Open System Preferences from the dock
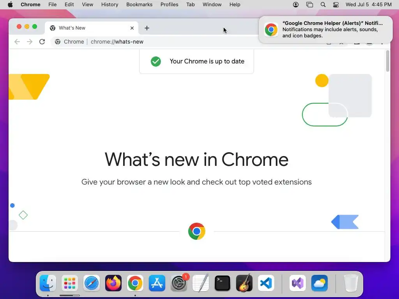This screenshot has height=299, width=399. 179,283
